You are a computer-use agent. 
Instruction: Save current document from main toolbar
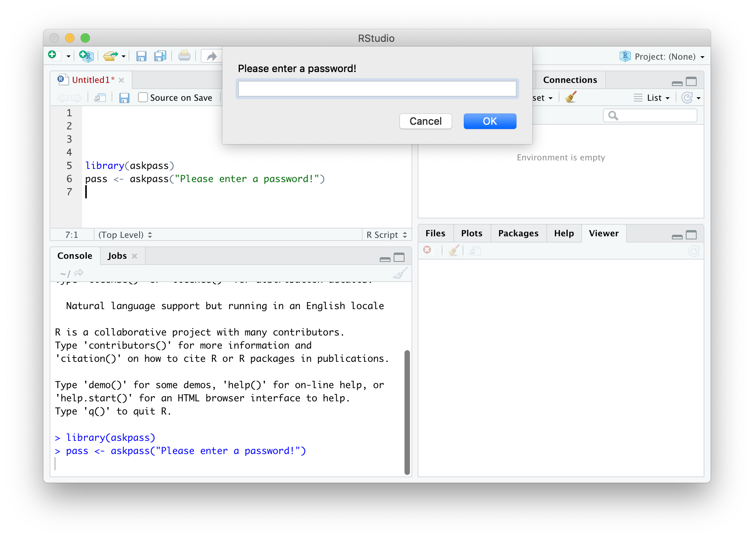[x=141, y=56]
